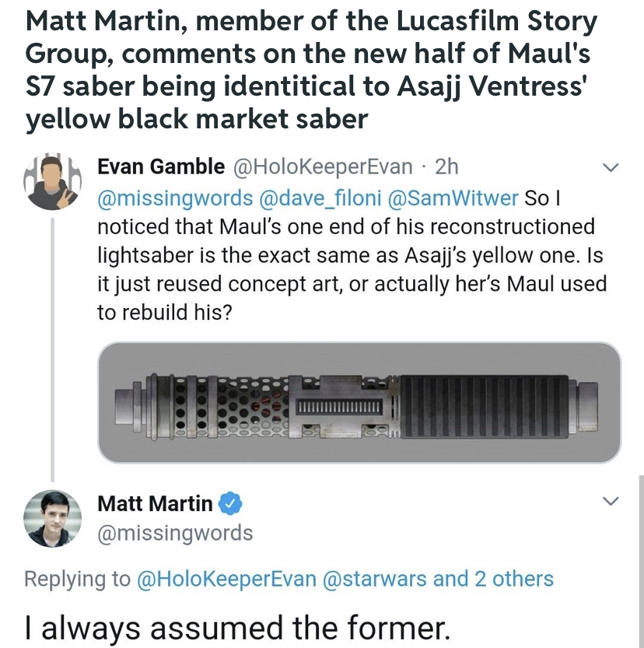Click Matt Martin's blue verified badge

click(230, 503)
